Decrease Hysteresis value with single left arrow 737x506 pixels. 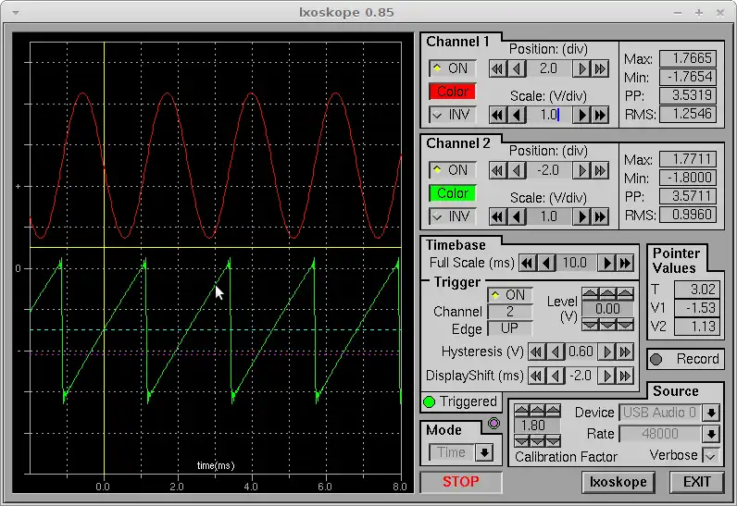tap(556, 352)
